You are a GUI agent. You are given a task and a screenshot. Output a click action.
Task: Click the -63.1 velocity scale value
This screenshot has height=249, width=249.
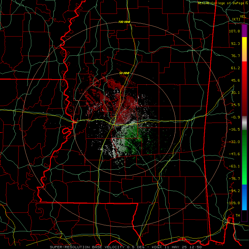point(234,166)
